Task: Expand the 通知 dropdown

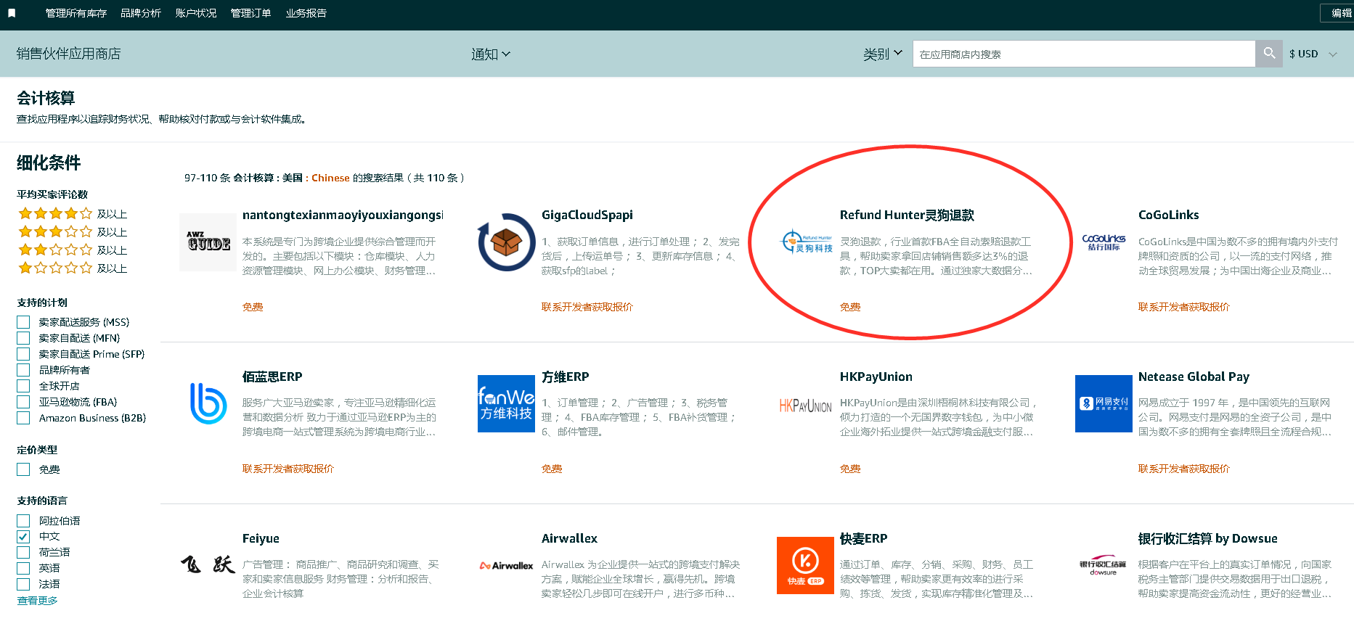Action: [491, 54]
